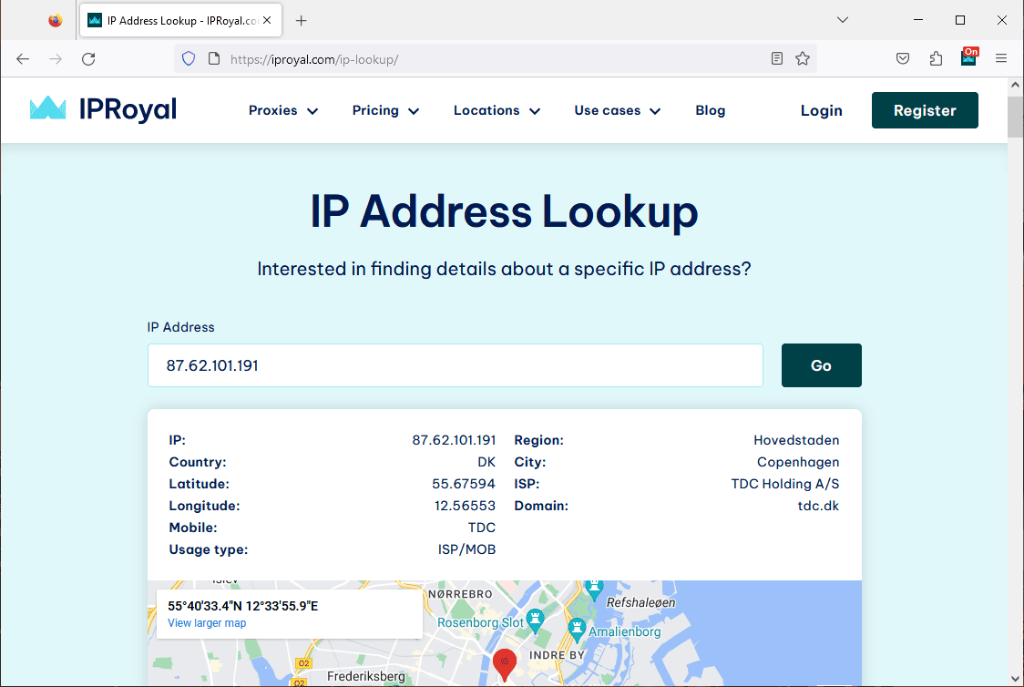Open the Blog page
The height and width of the screenshot is (687, 1024).
pyautogui.click(x=711, y=110)
